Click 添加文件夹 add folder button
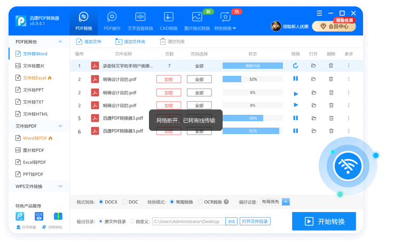The height and width of the screenshot is (244, 394). pyautogui.click(x=130, y=42)
